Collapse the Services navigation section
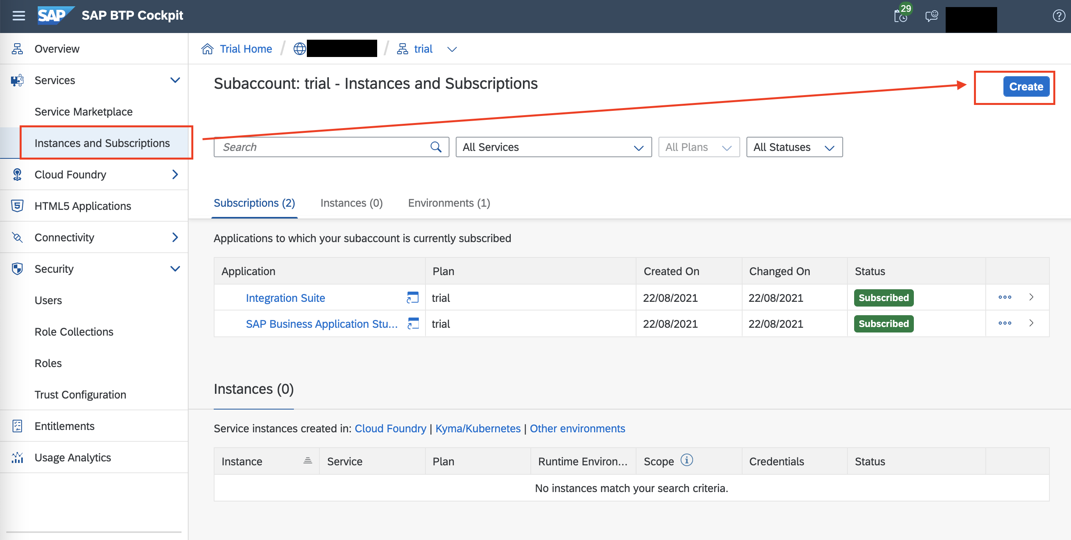Screen dimensions: 1071x540 point(175,80)
